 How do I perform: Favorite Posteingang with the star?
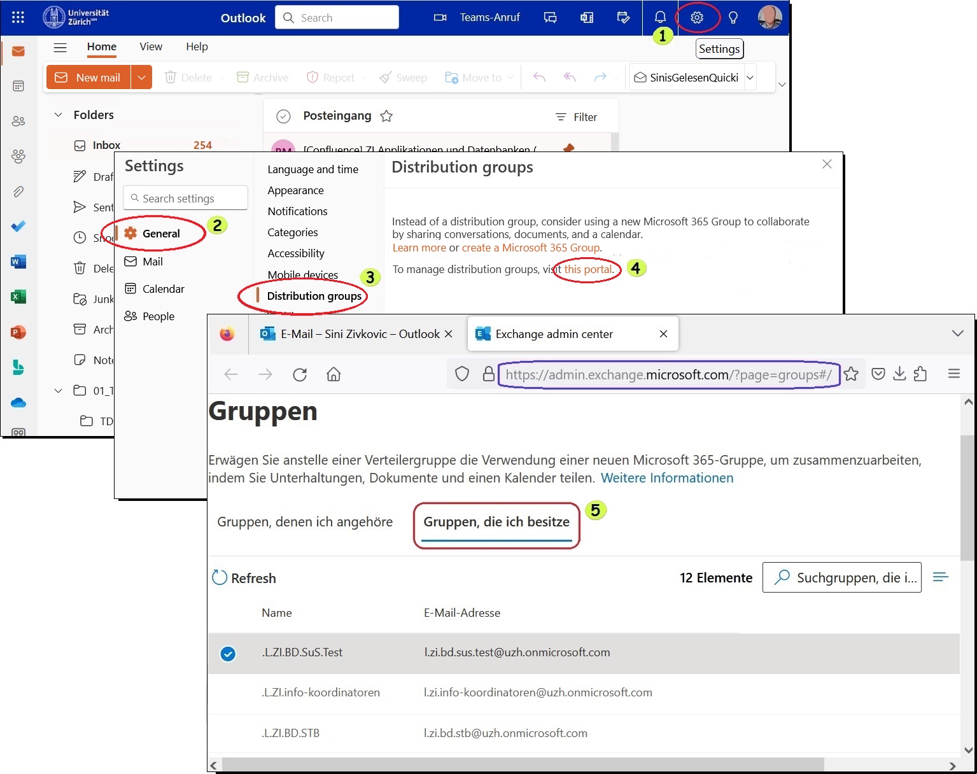click(386, 116)
